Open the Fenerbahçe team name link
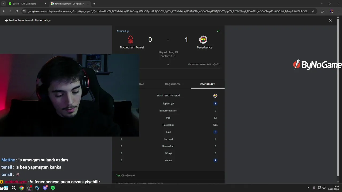342x192 pixels. (x=205, y=47)
